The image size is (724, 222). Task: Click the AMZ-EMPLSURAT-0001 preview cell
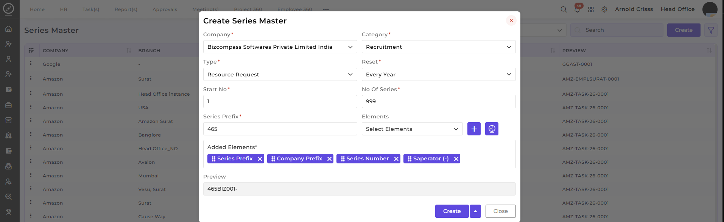click(x=590, y=79)
